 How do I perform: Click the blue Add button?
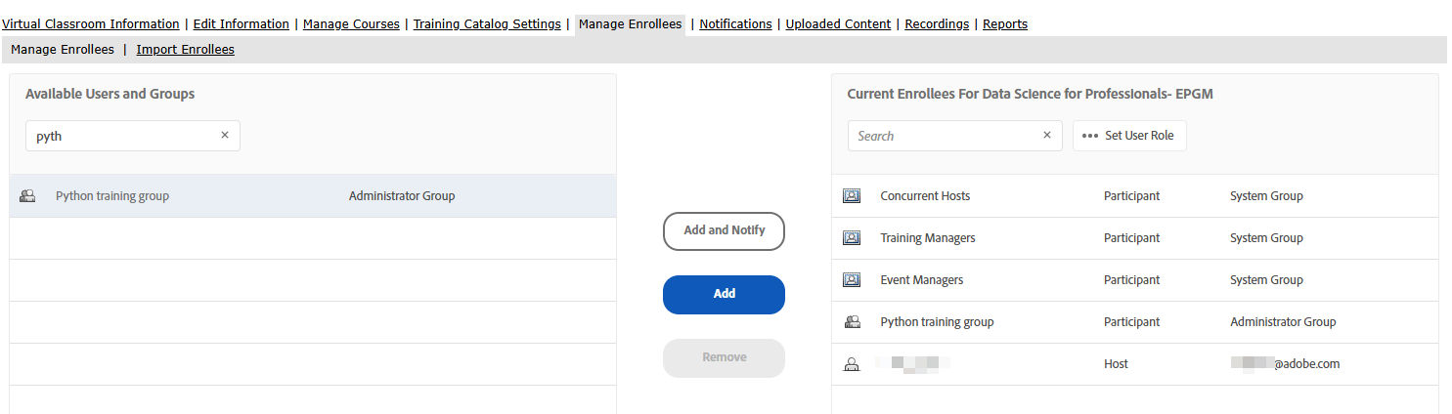point(724,294)
